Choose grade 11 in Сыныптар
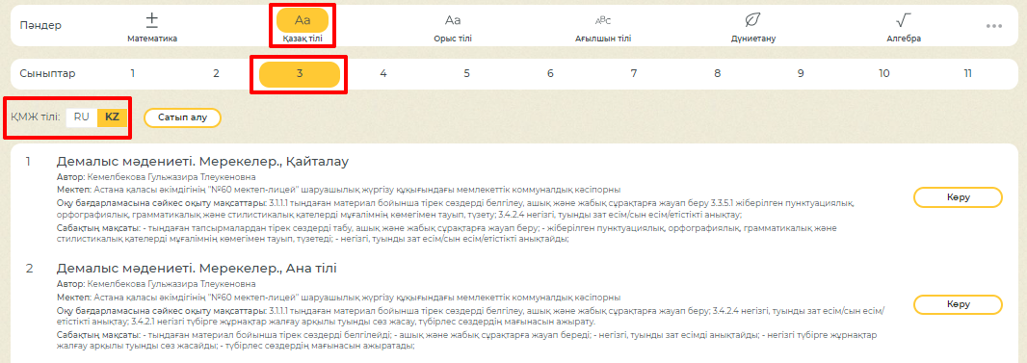 pos(968,74)
